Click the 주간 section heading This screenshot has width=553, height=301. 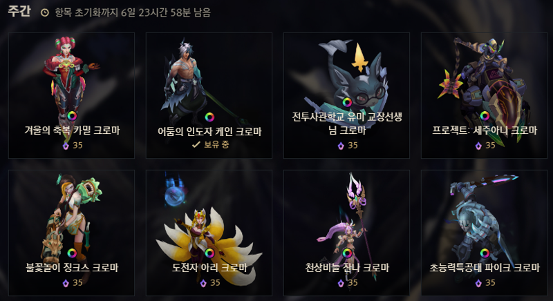pos(19,11)
